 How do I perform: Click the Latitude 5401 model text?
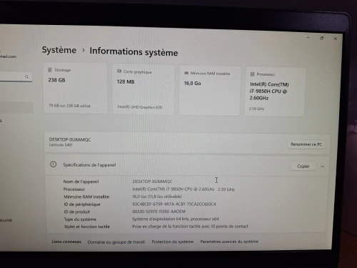click(61, 145)
